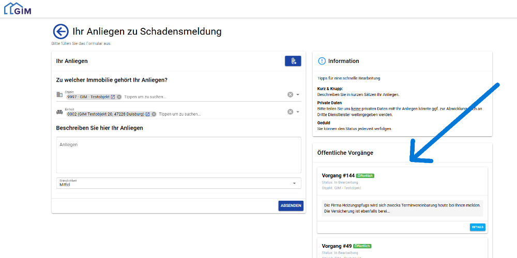
Task: Click the Information panel exclamation icon
Action: [x=322, y=61]
